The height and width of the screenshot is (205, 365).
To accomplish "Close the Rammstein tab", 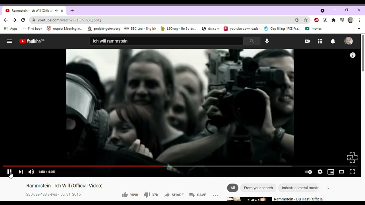I will pyautogui.click(x=62, y=11).
